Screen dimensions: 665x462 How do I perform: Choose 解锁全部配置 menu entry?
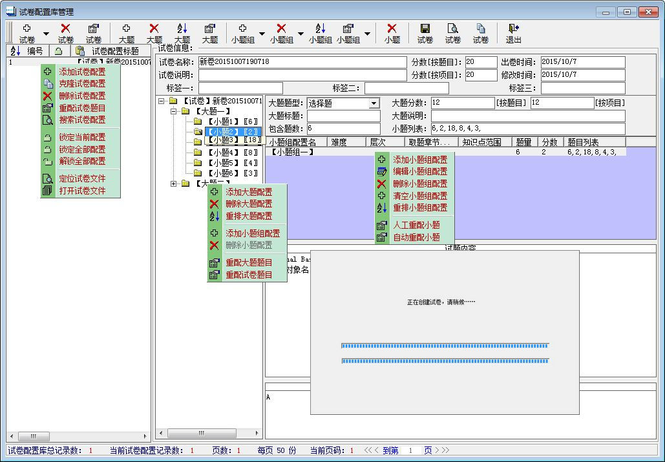[82, 161]
